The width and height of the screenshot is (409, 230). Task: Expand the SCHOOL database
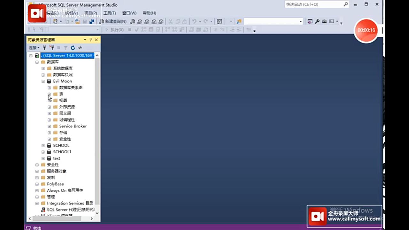point(43,145)
